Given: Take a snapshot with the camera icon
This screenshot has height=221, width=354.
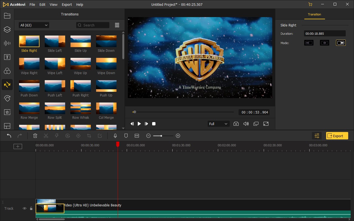Looking at the screenshot, I should click(236, 124).
